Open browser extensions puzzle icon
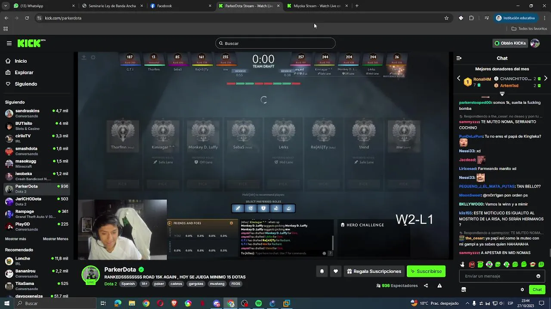Screen dimensions: 551x309 tap(471, 18)
